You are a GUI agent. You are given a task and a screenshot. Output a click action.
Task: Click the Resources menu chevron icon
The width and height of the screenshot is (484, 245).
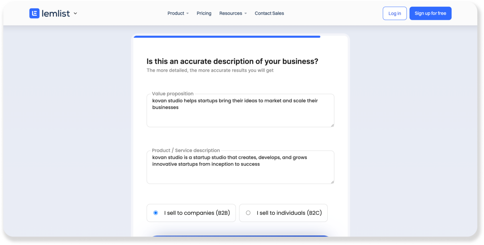point(246,13)
